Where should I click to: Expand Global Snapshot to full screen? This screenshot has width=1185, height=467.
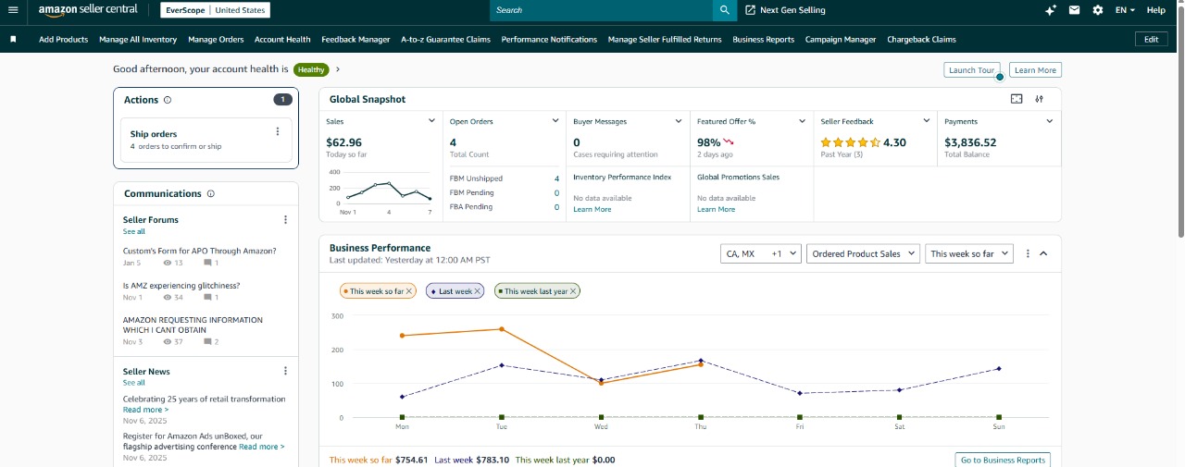tap(1017, 99)
